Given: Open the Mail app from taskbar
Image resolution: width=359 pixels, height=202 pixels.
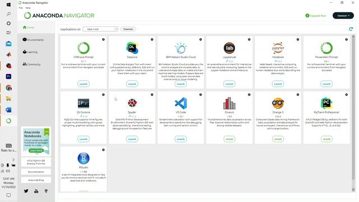Looking at the screenshot, I should coord(8,44).
